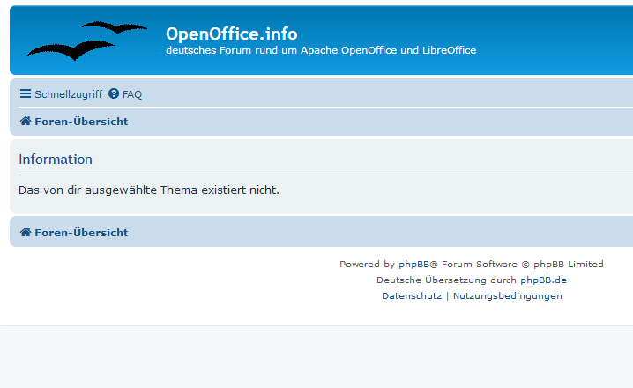Click the home icon in top breadcrumb

click(x=26, y=122)
